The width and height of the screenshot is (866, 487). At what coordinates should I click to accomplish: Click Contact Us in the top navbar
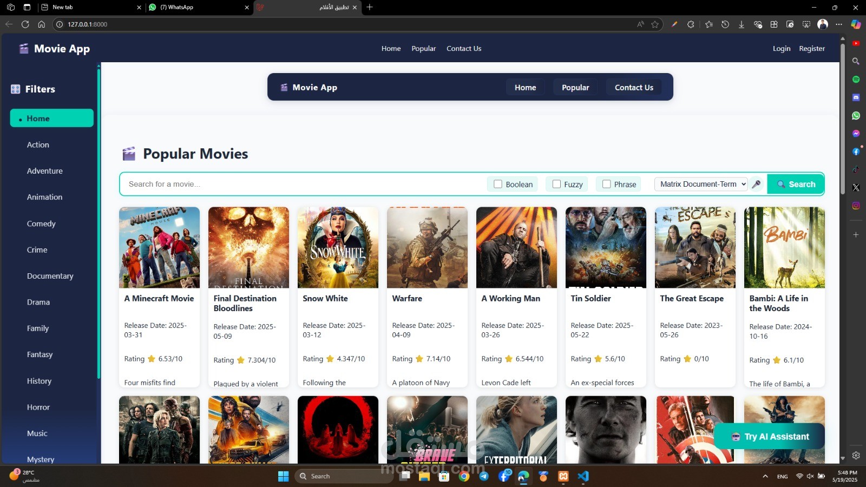point(464,49)
